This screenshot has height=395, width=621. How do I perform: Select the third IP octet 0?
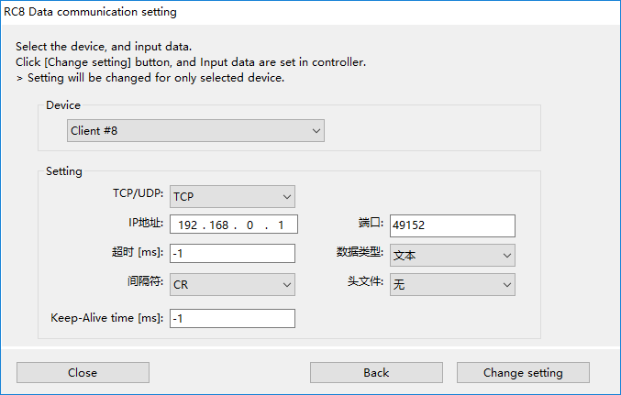[x=250, y=225]
